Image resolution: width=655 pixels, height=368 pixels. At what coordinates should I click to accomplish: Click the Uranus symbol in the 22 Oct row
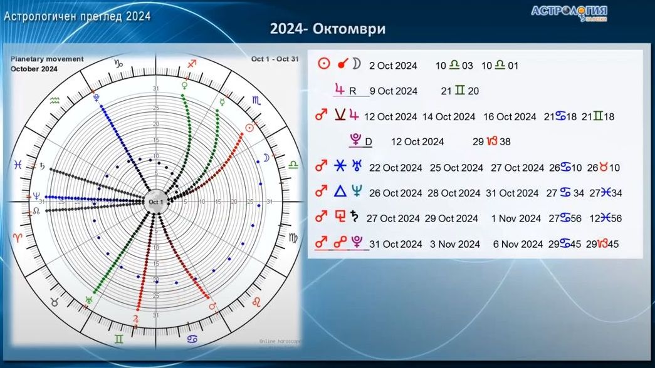[x=357, y=166]
